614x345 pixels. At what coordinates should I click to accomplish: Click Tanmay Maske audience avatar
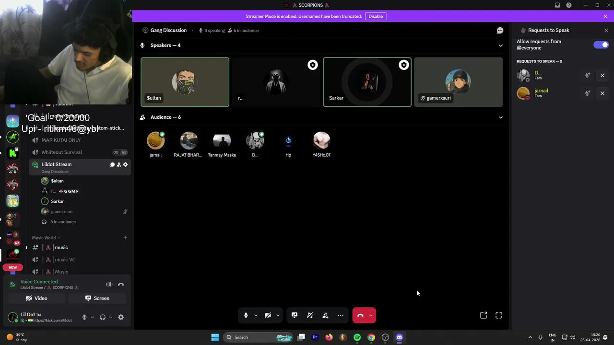222,140
